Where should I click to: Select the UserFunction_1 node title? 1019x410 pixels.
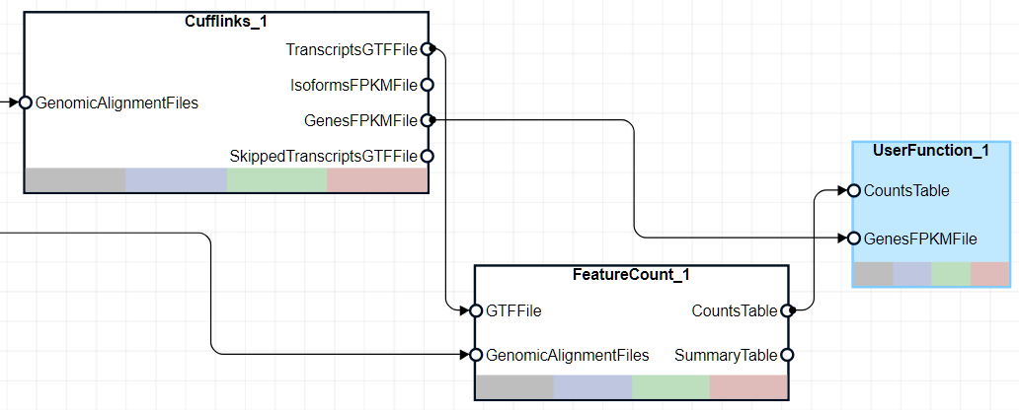click(930, 150)
